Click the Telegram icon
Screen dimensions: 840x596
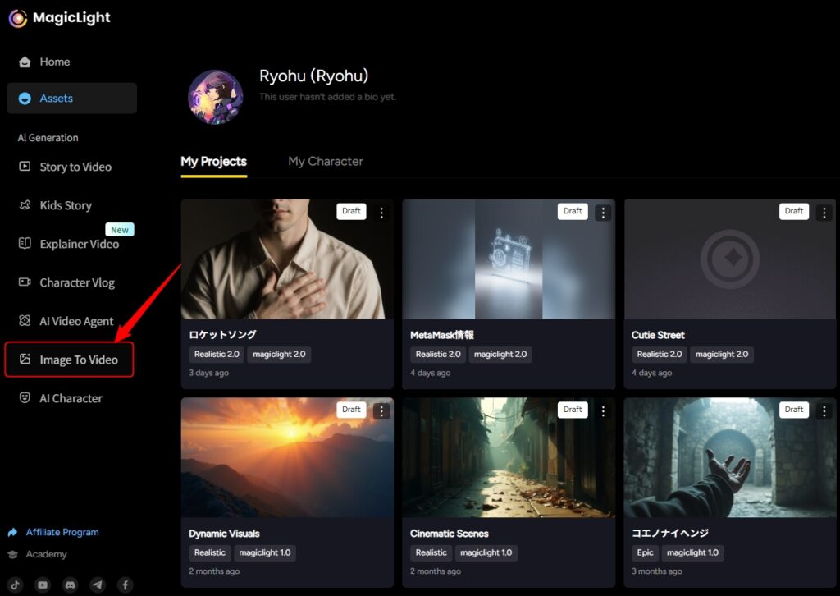(x=98, y=585)
